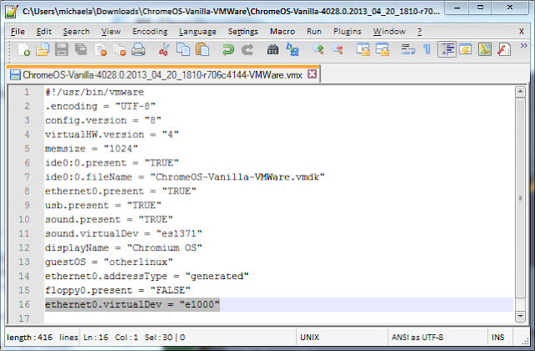The image size is (535, 351).
Task: Open the Macro menu
Action: pos(283,32)
